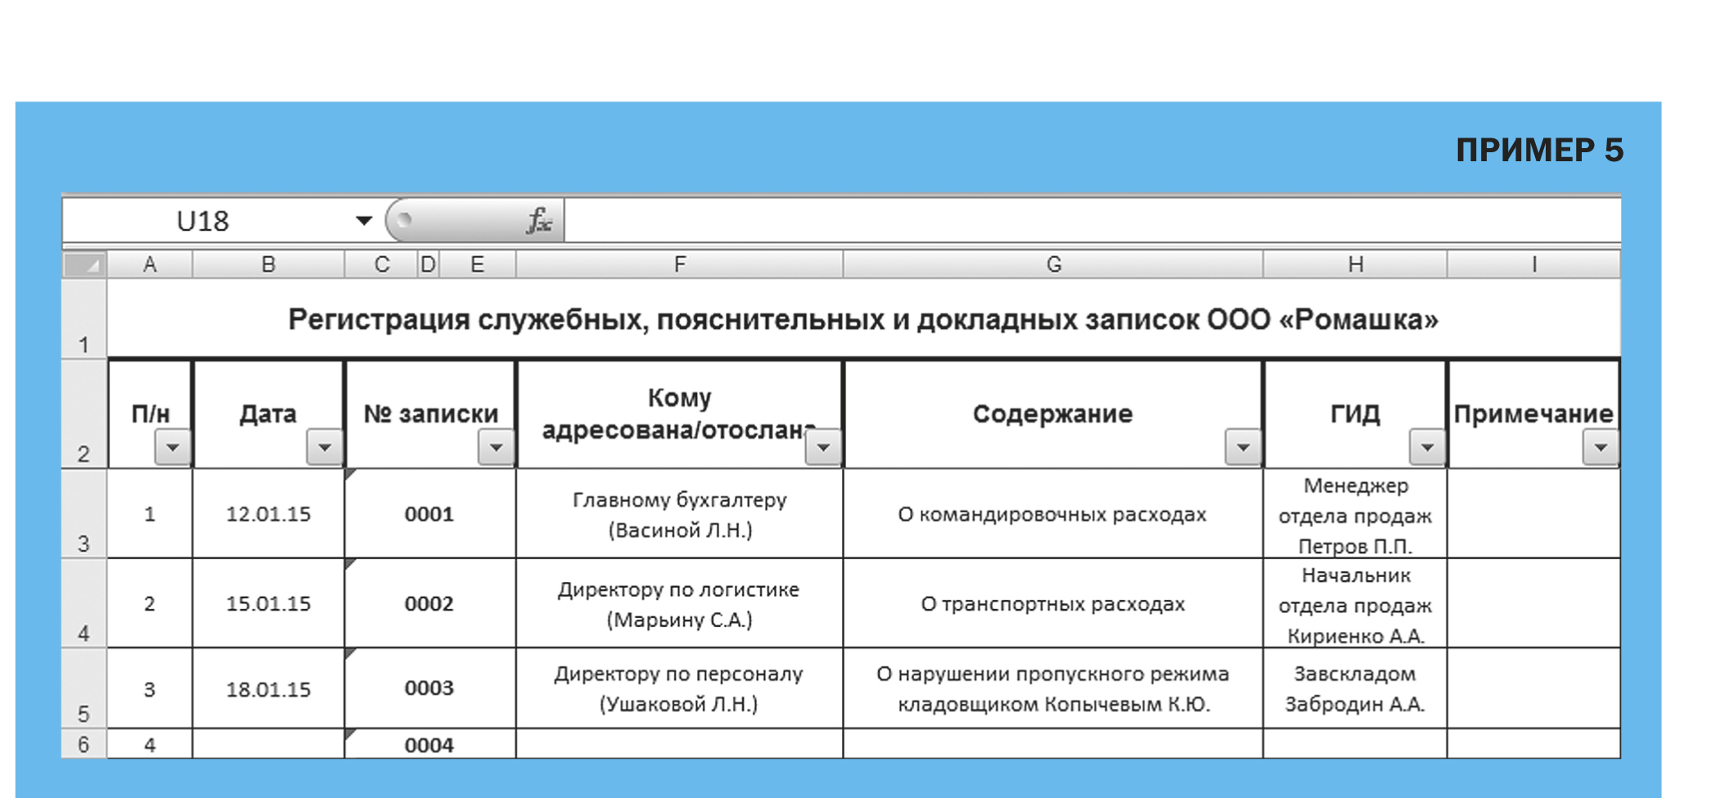Click the cell 'Главному бухгалтеру (Васиной Л.Н.)'

tap(680, 514)
